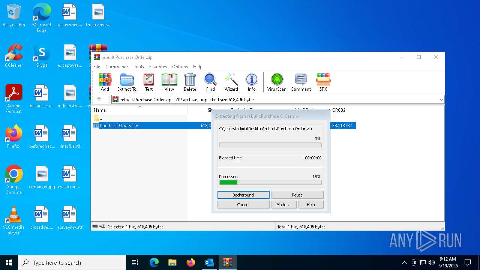Open the Favorites menu

click(x=158, y=67)
